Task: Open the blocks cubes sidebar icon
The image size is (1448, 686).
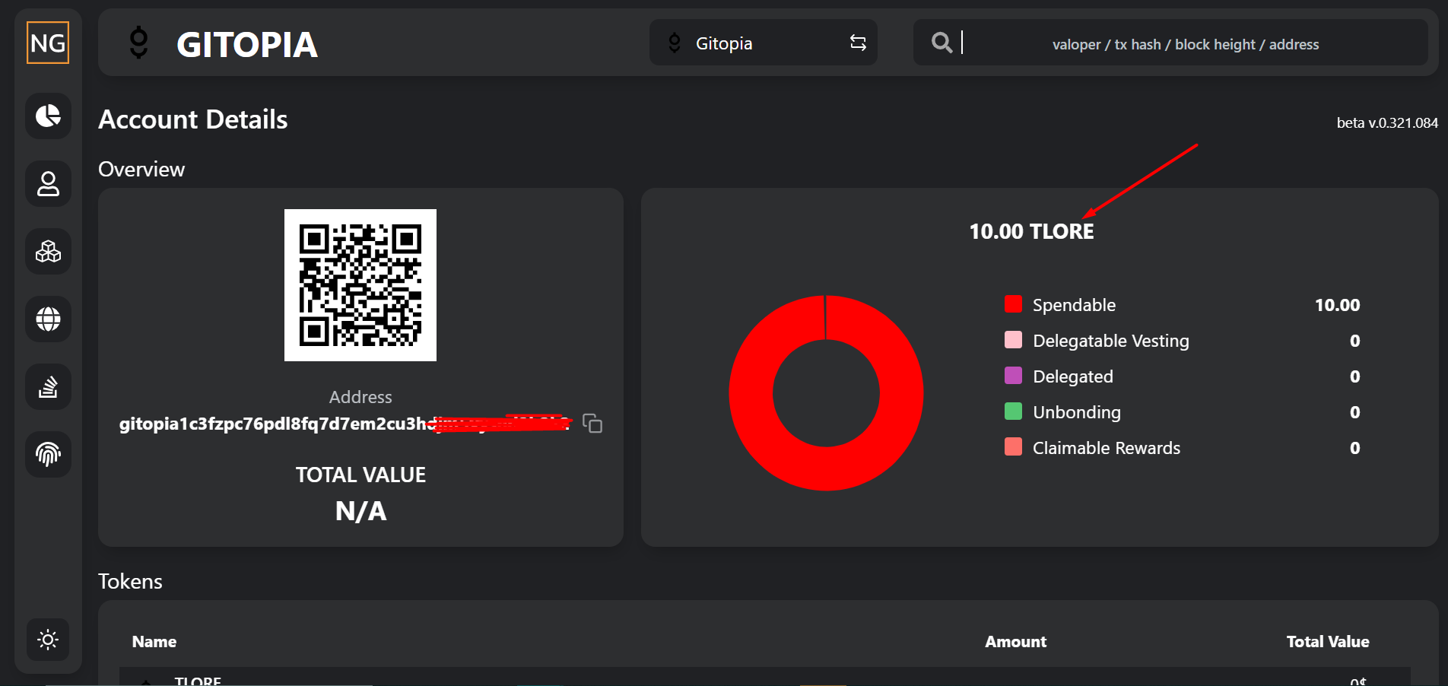Action: [48, 251]
